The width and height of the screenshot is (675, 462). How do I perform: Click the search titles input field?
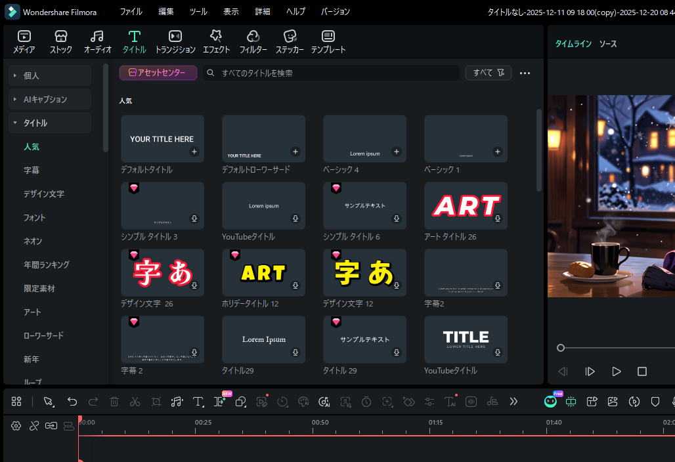click(331, 73)
